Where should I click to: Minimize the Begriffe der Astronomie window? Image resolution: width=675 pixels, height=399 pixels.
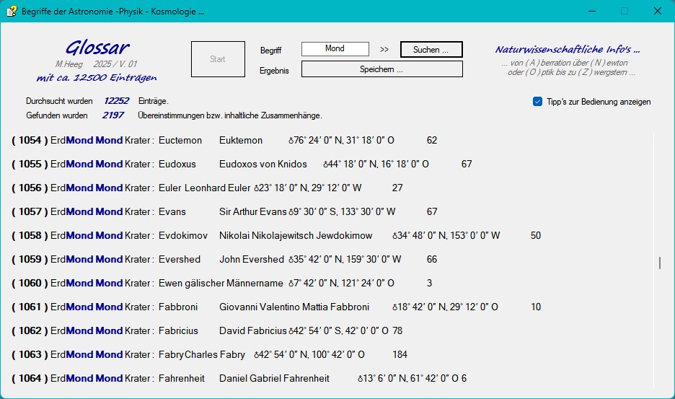(x=592, y=11)
